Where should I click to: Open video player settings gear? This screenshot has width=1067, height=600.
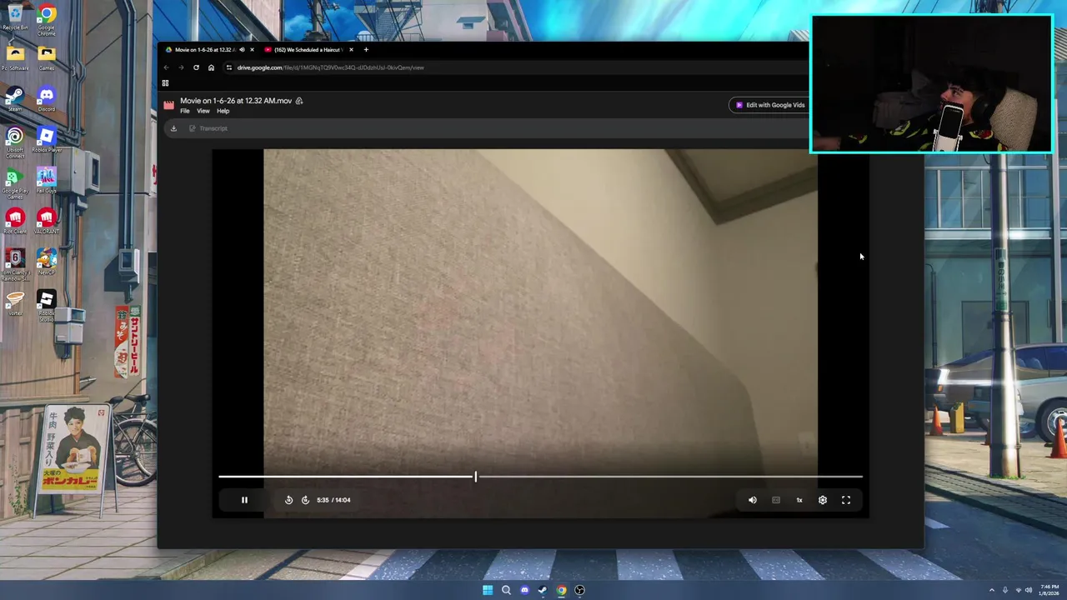(x=823, y=500)
